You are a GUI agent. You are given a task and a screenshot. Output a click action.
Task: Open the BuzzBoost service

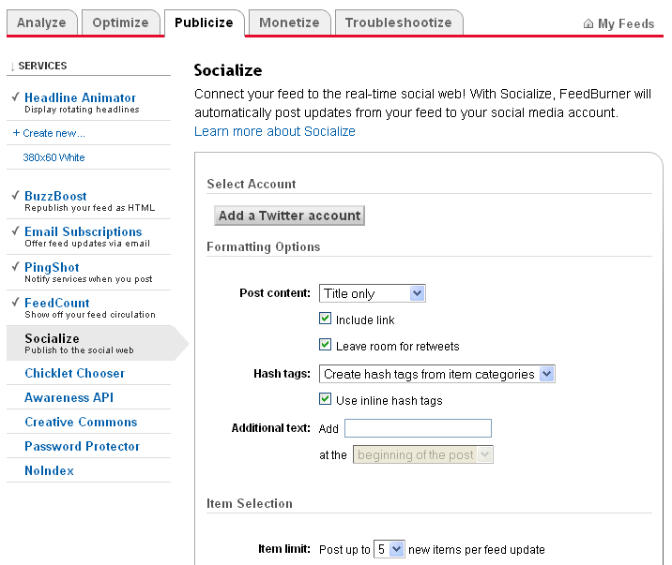pos(55,196)
